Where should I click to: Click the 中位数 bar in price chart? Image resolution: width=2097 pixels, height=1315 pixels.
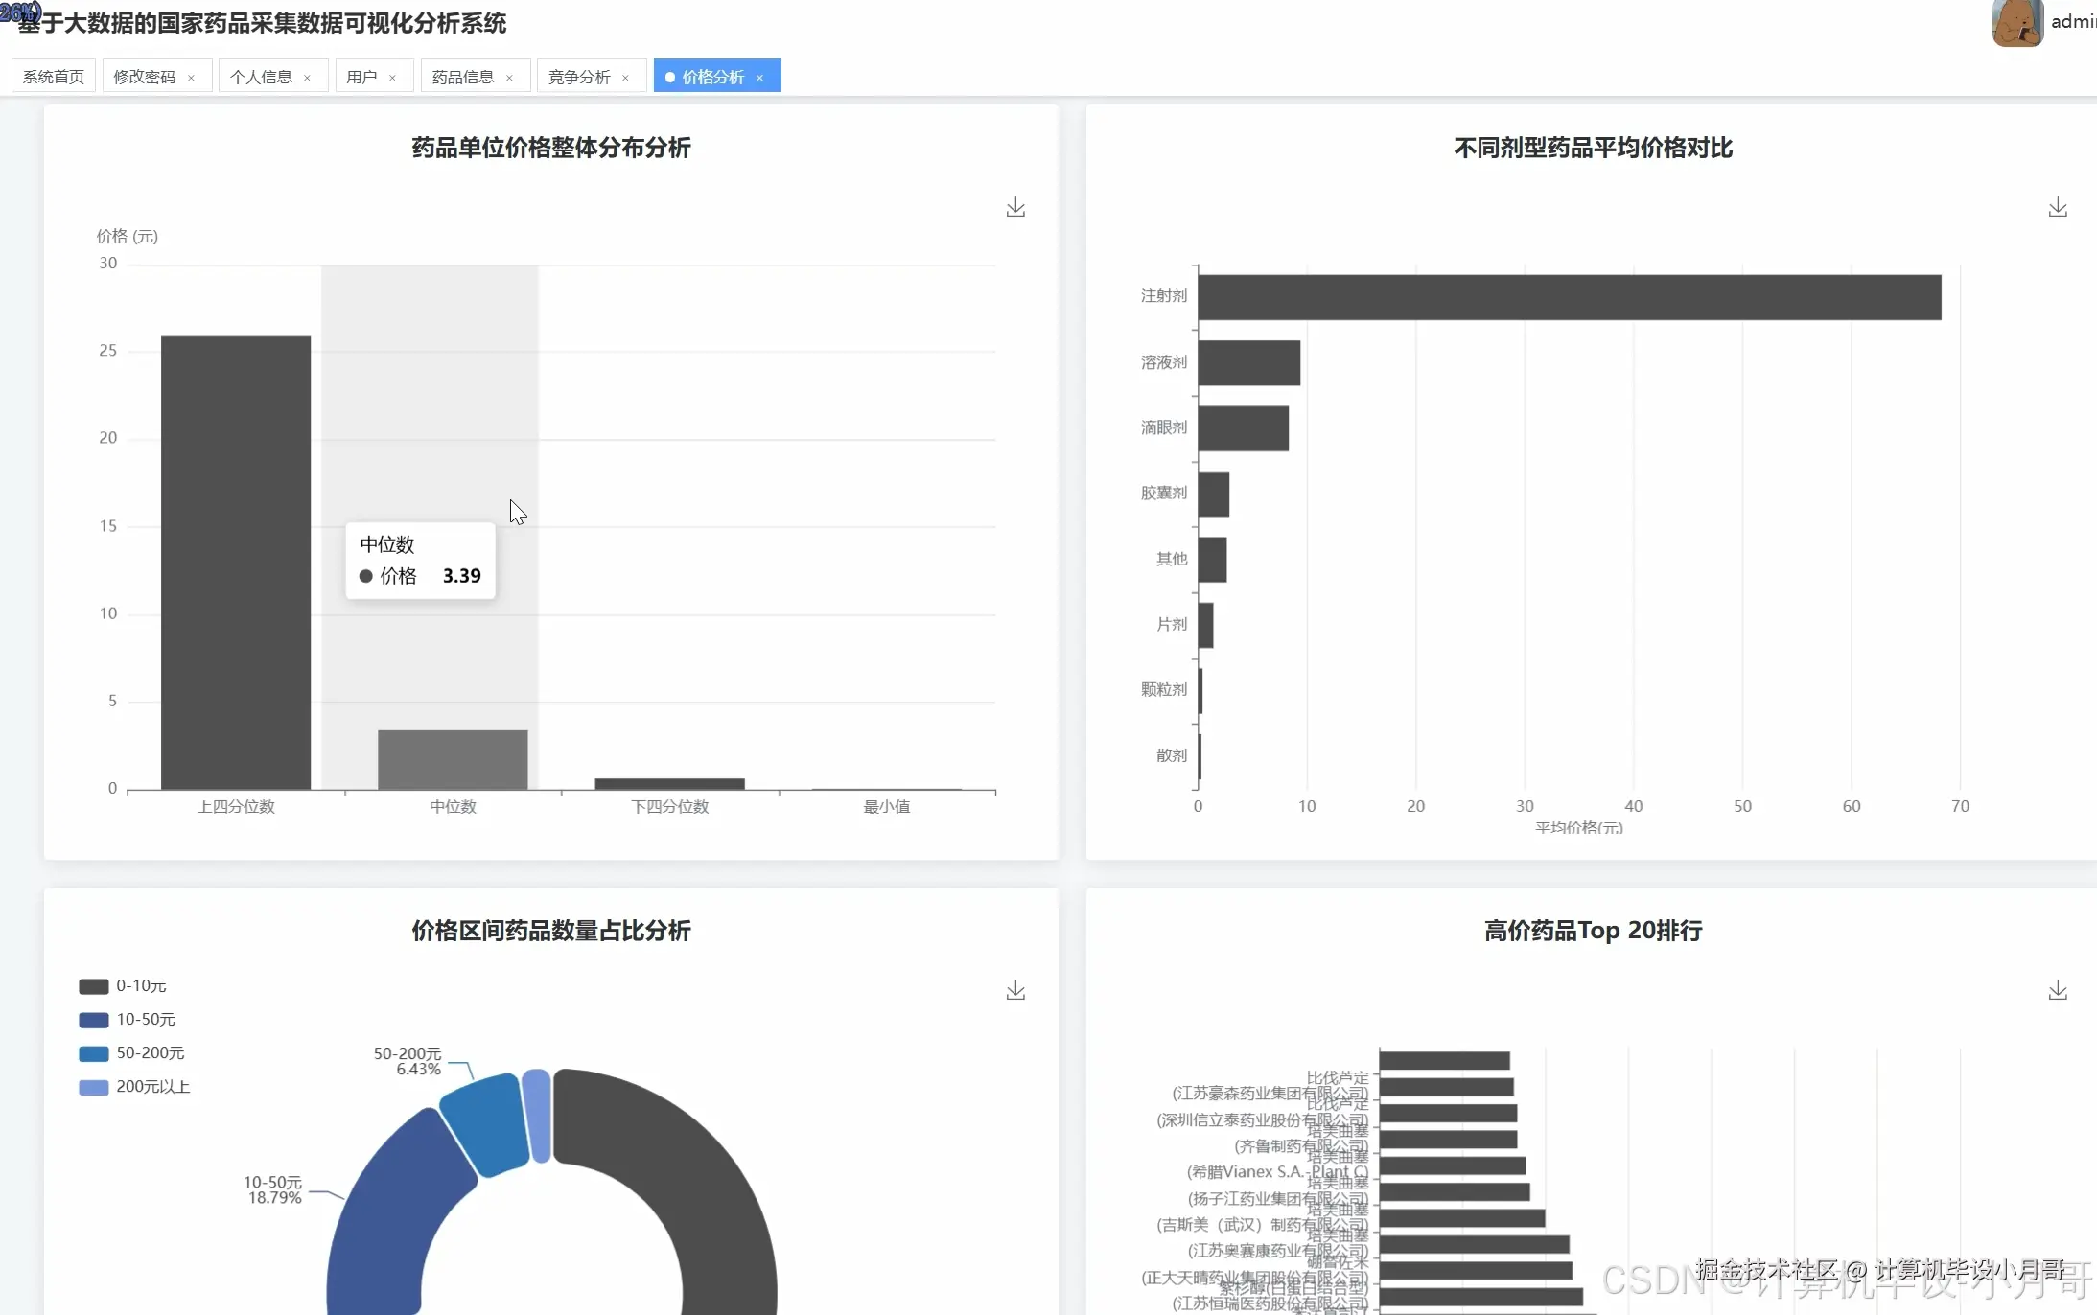pos(453,759)
